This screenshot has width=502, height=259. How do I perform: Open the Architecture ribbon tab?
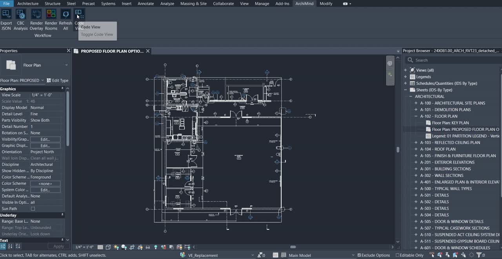click(x=28, y=4)
